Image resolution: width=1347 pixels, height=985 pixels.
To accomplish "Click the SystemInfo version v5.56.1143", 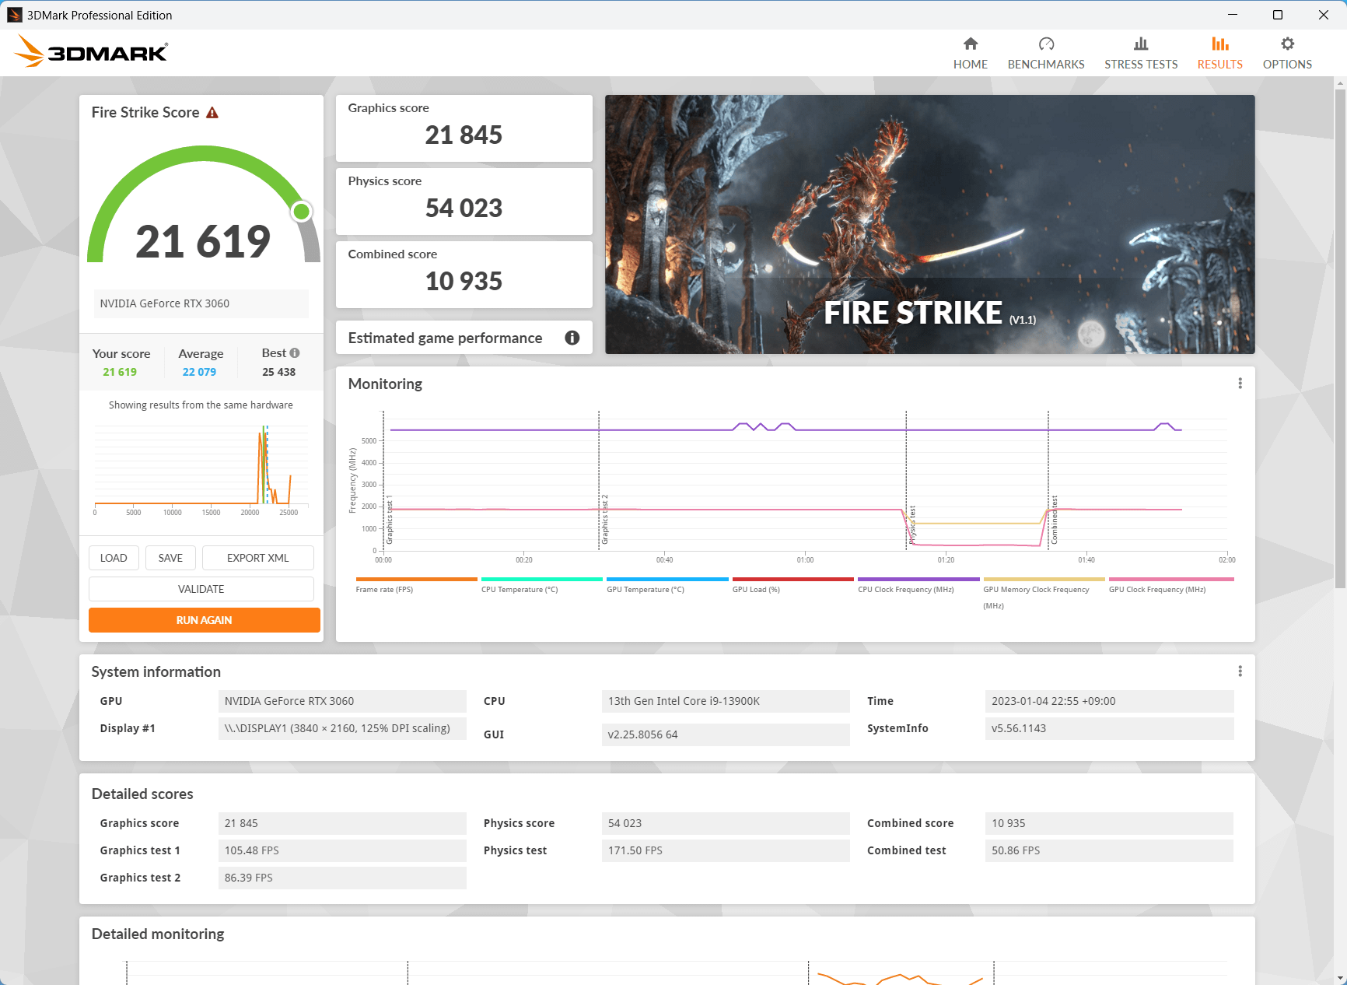I will click(1109, 728).
